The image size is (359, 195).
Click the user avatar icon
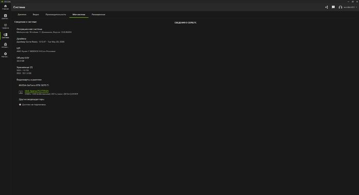341,7
